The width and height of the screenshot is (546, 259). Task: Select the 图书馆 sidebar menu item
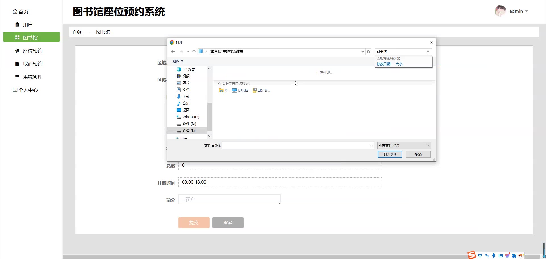click(x=32, y=37)
